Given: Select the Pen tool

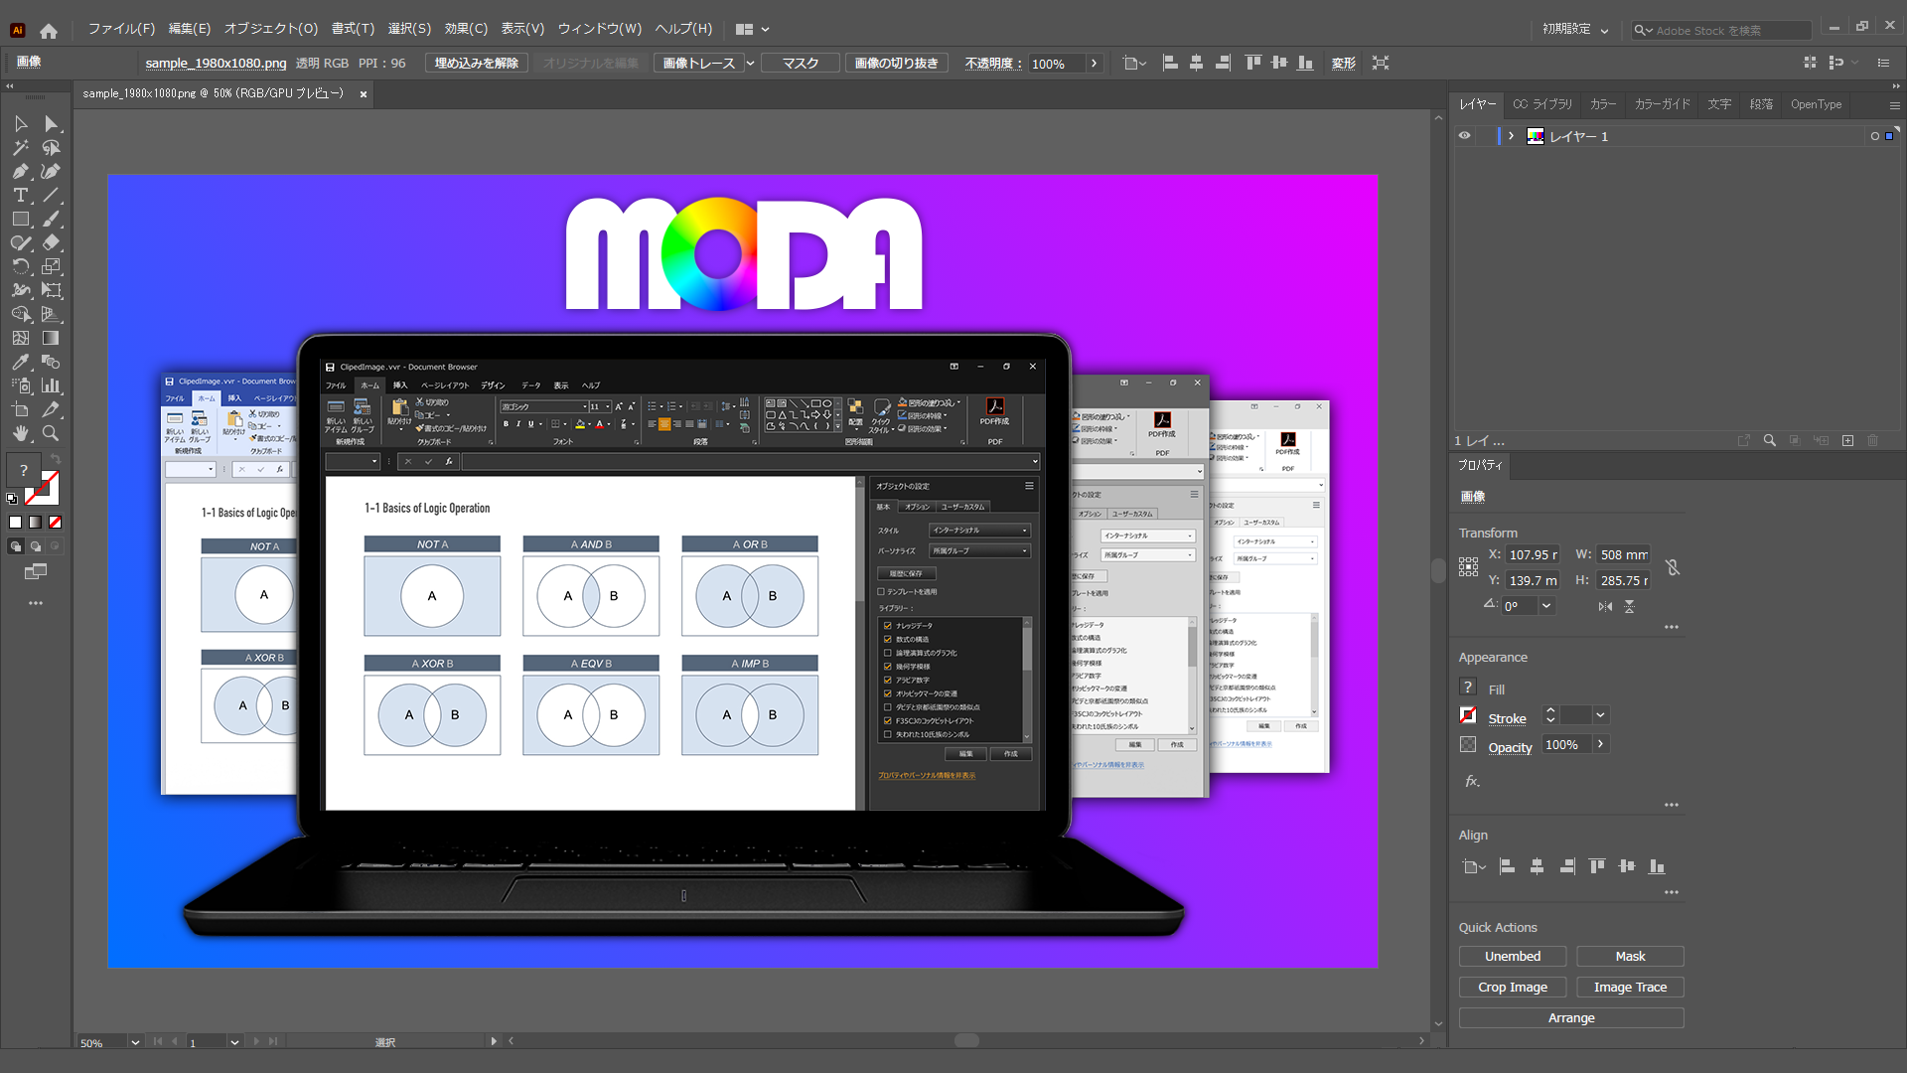Looking at the screenshot, I should tap(21, 172).
